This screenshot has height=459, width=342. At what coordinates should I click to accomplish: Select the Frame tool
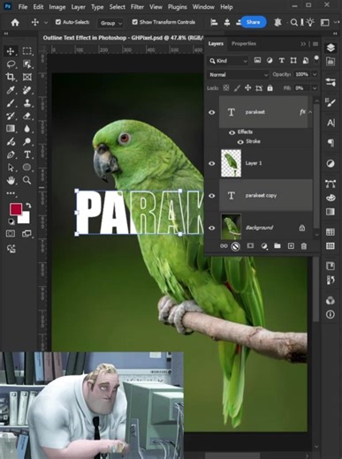(x=27, y=77)
